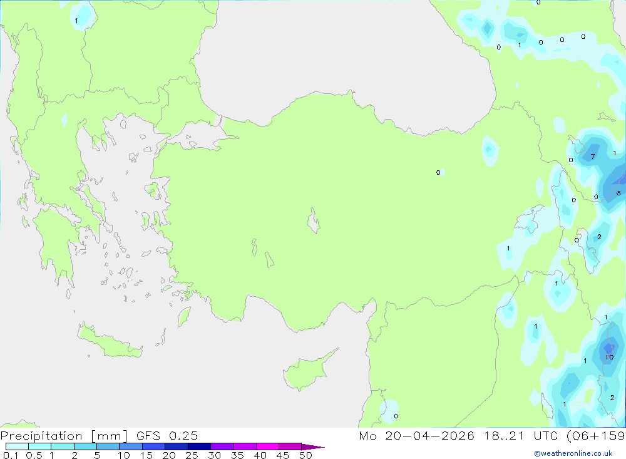Click the '0.5' legend scale label
Image resolution: width=626 pixels, height=459 pixels.
tap(34, 455)
